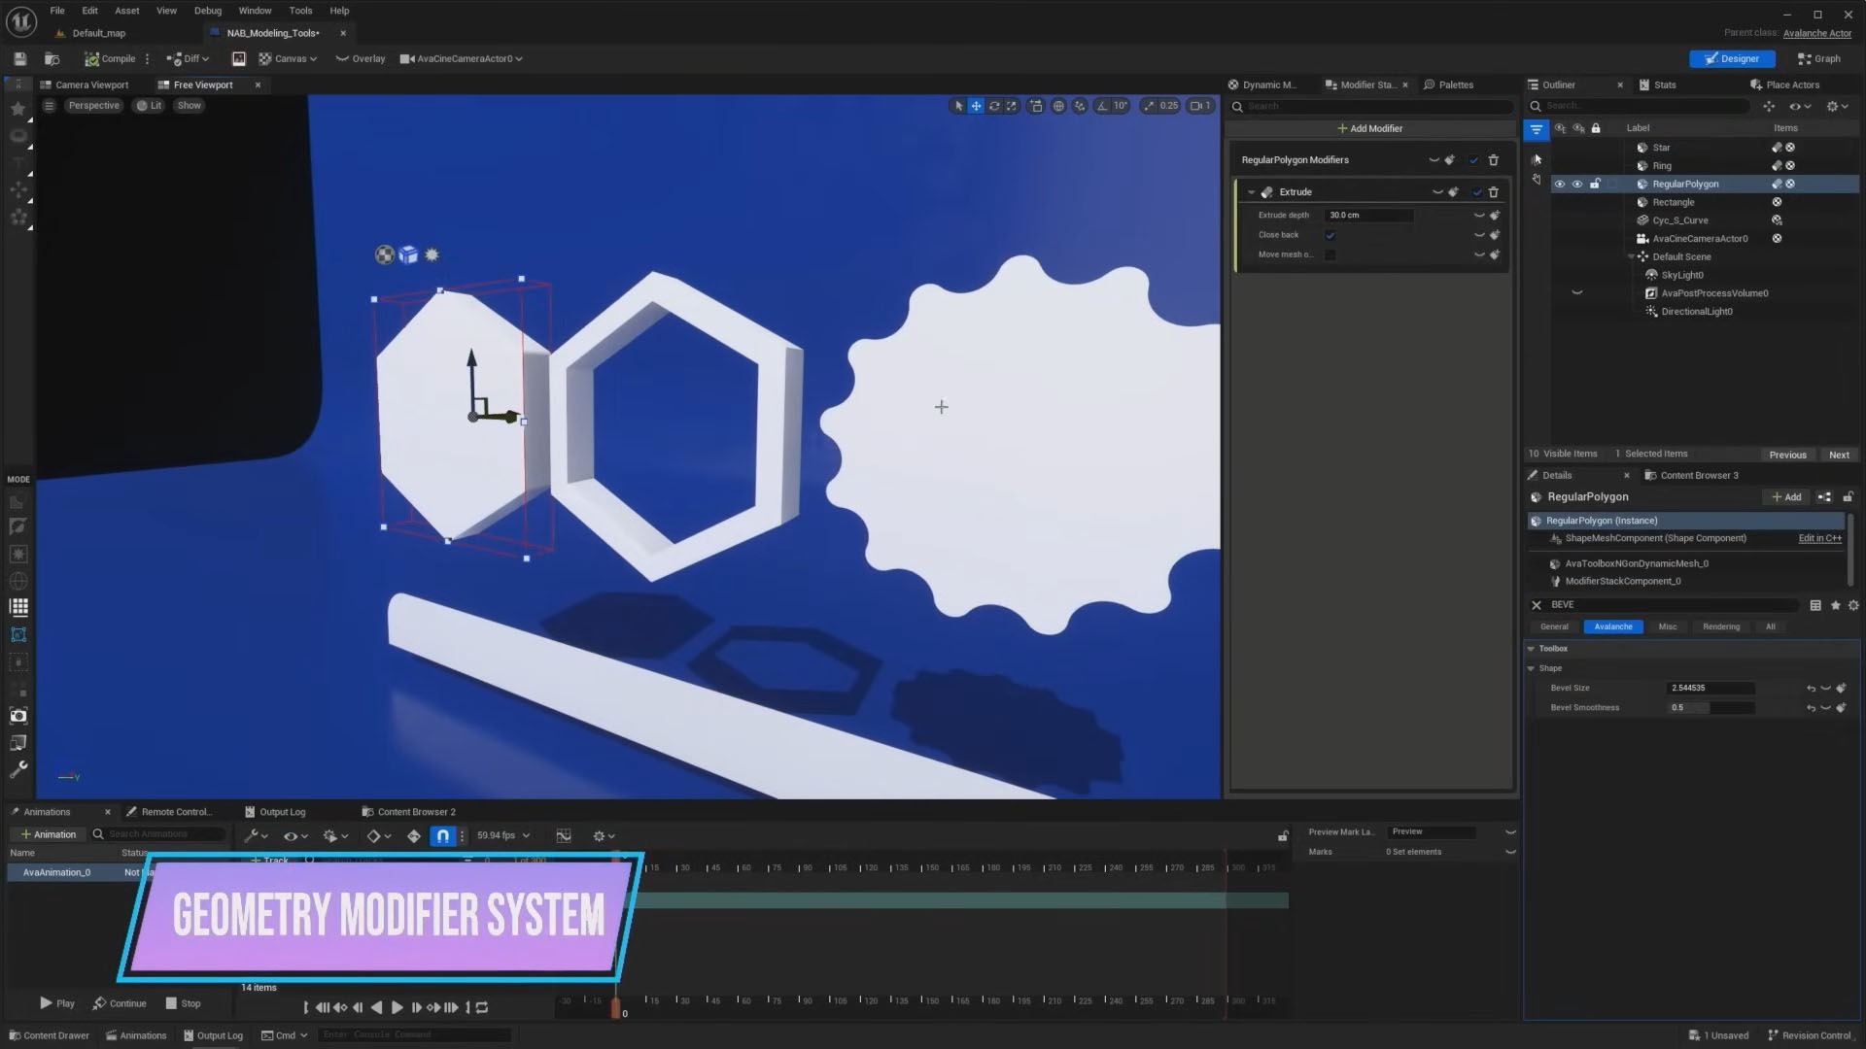Click the viewport Show button
The image size is (1866, 1049).
coord(189,105)
